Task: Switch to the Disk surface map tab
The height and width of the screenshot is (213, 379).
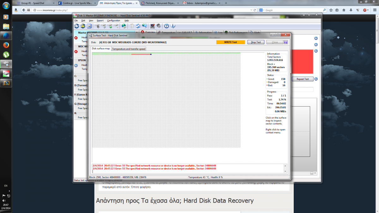Action: (x=101, y=49)
